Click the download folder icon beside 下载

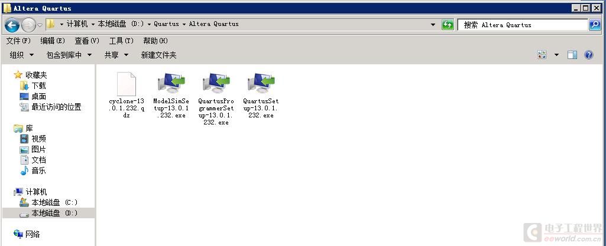24,86
